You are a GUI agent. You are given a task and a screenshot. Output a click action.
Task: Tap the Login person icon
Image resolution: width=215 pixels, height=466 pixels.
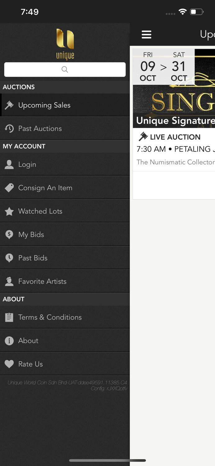coord(9,164)
